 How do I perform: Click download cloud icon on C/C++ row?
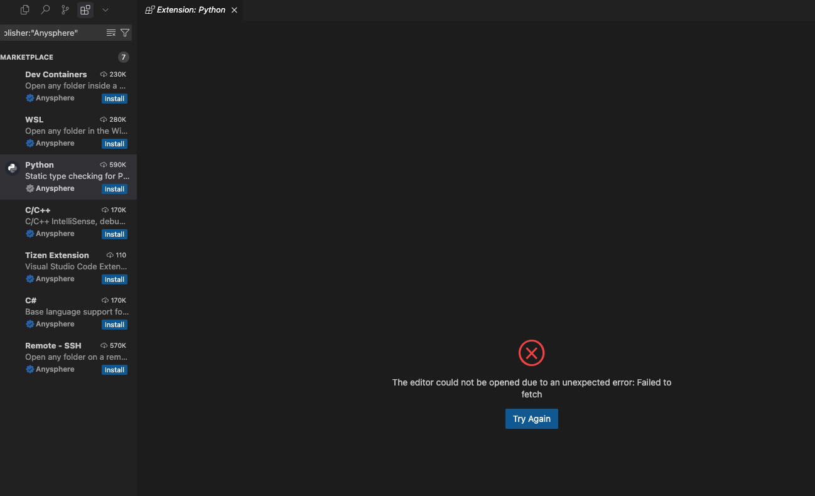105,210
